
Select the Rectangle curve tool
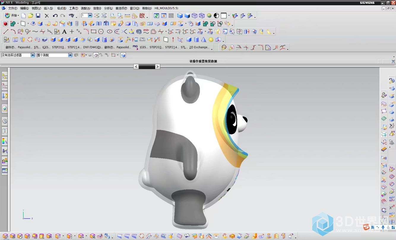click(x=94, y=31)
